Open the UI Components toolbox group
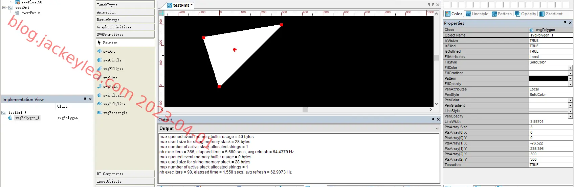574x187 pixels. tap(125, 174)
